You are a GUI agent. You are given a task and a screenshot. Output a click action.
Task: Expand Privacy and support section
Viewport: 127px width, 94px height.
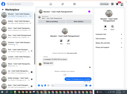109,47
